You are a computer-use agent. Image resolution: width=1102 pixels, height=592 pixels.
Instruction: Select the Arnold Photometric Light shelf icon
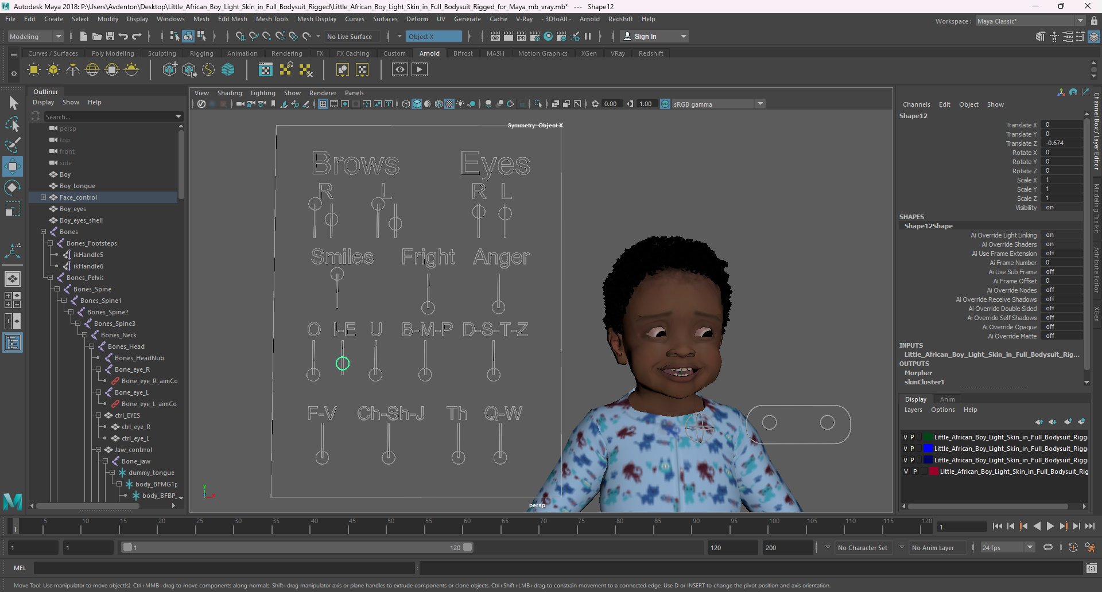coord(73,70)
